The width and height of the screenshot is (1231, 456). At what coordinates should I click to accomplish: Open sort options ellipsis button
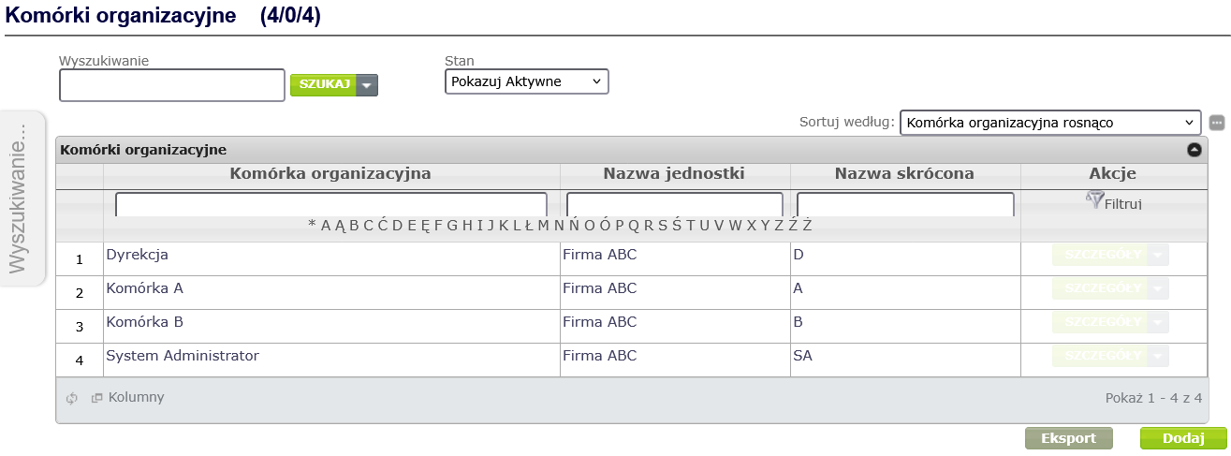click(1217, 123)
